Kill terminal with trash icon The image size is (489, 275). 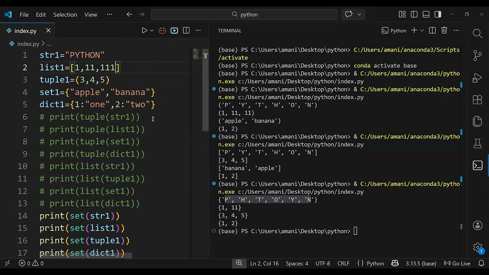point(444,31)
